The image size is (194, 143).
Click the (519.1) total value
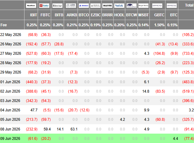(188, 91)
